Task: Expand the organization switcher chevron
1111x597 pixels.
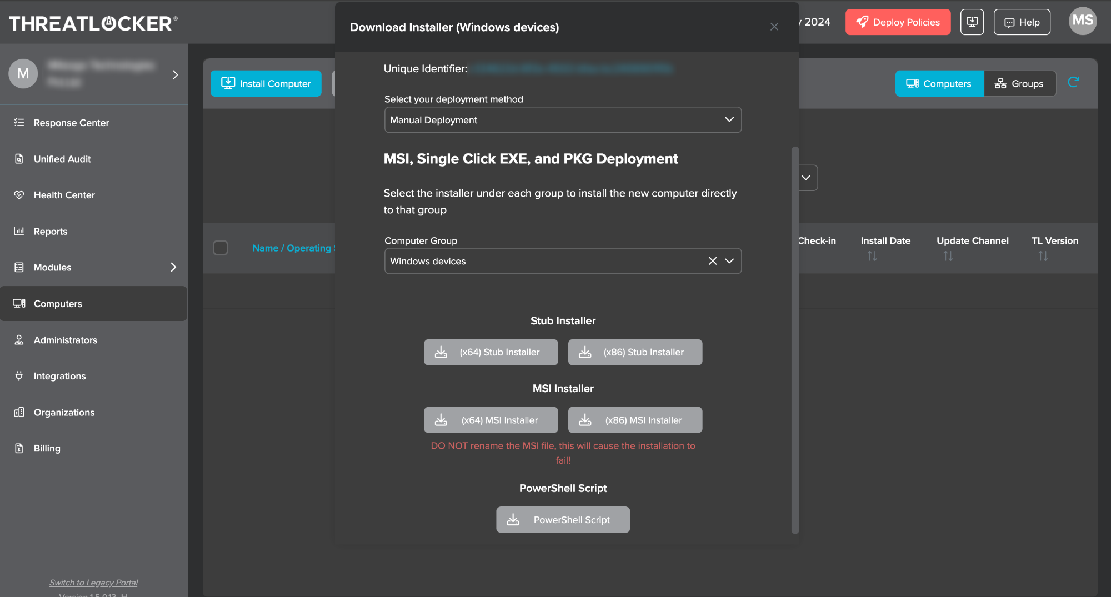Action: [x=175, y=74]
